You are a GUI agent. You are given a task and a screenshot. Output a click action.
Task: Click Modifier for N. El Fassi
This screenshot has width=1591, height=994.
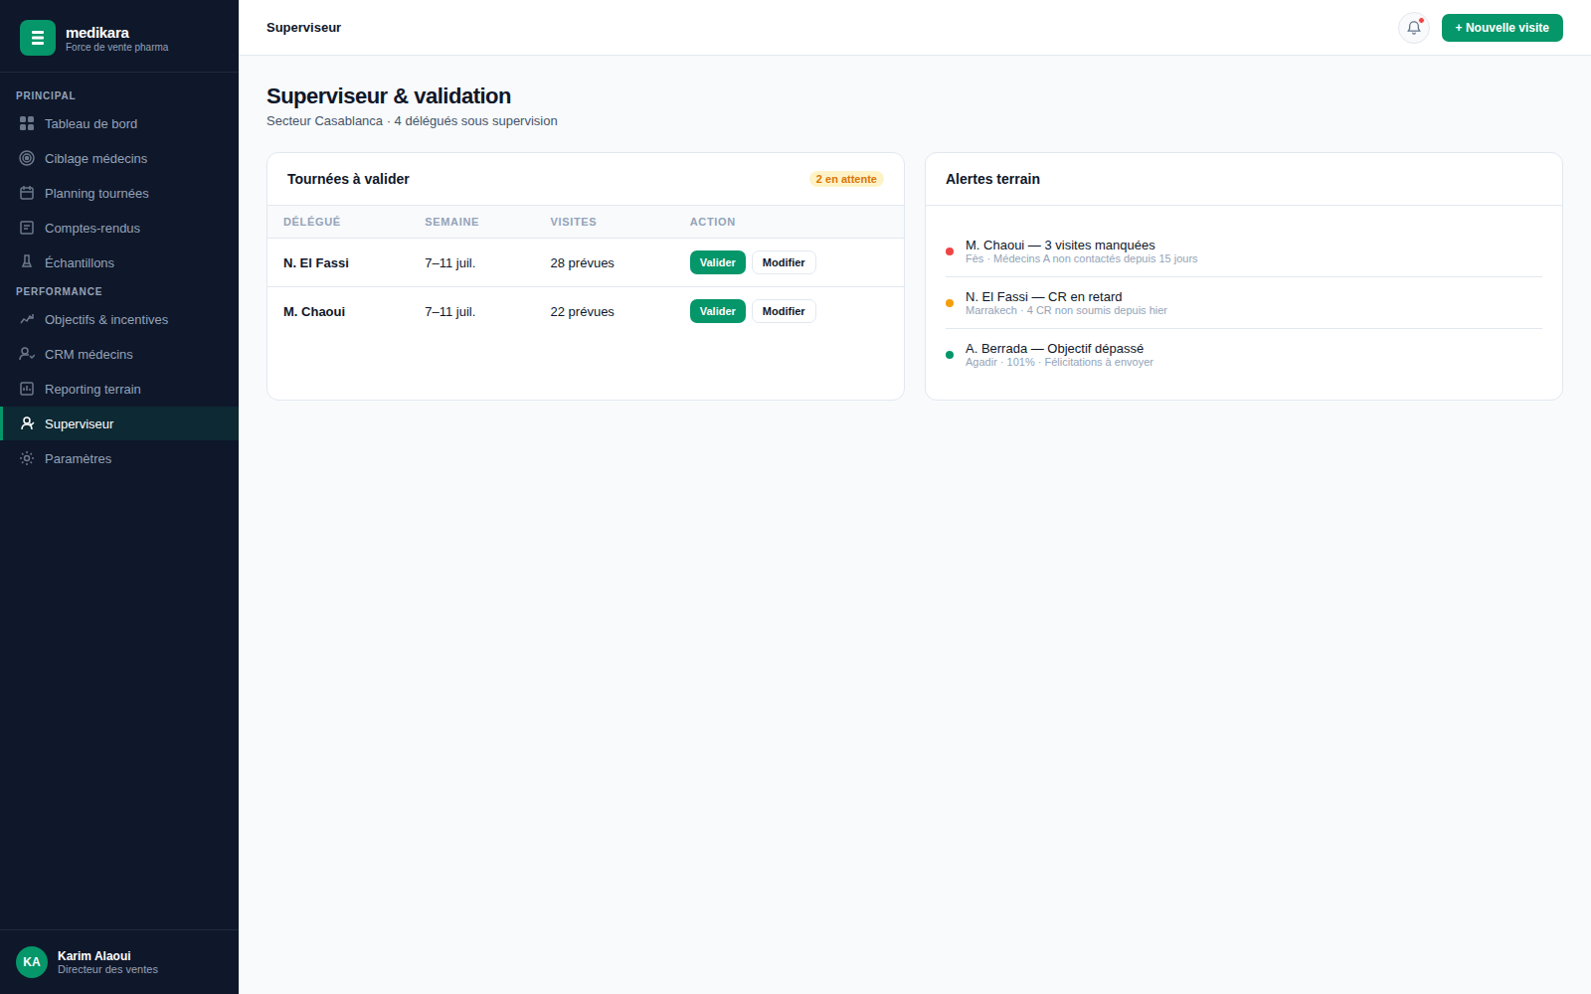tap(784, 262)
